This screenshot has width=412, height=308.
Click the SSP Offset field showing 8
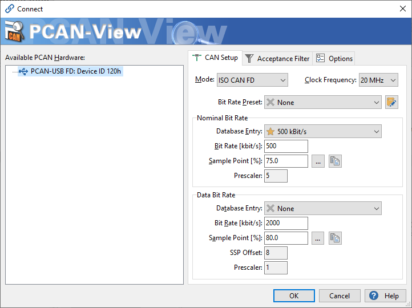click(276, 253)
